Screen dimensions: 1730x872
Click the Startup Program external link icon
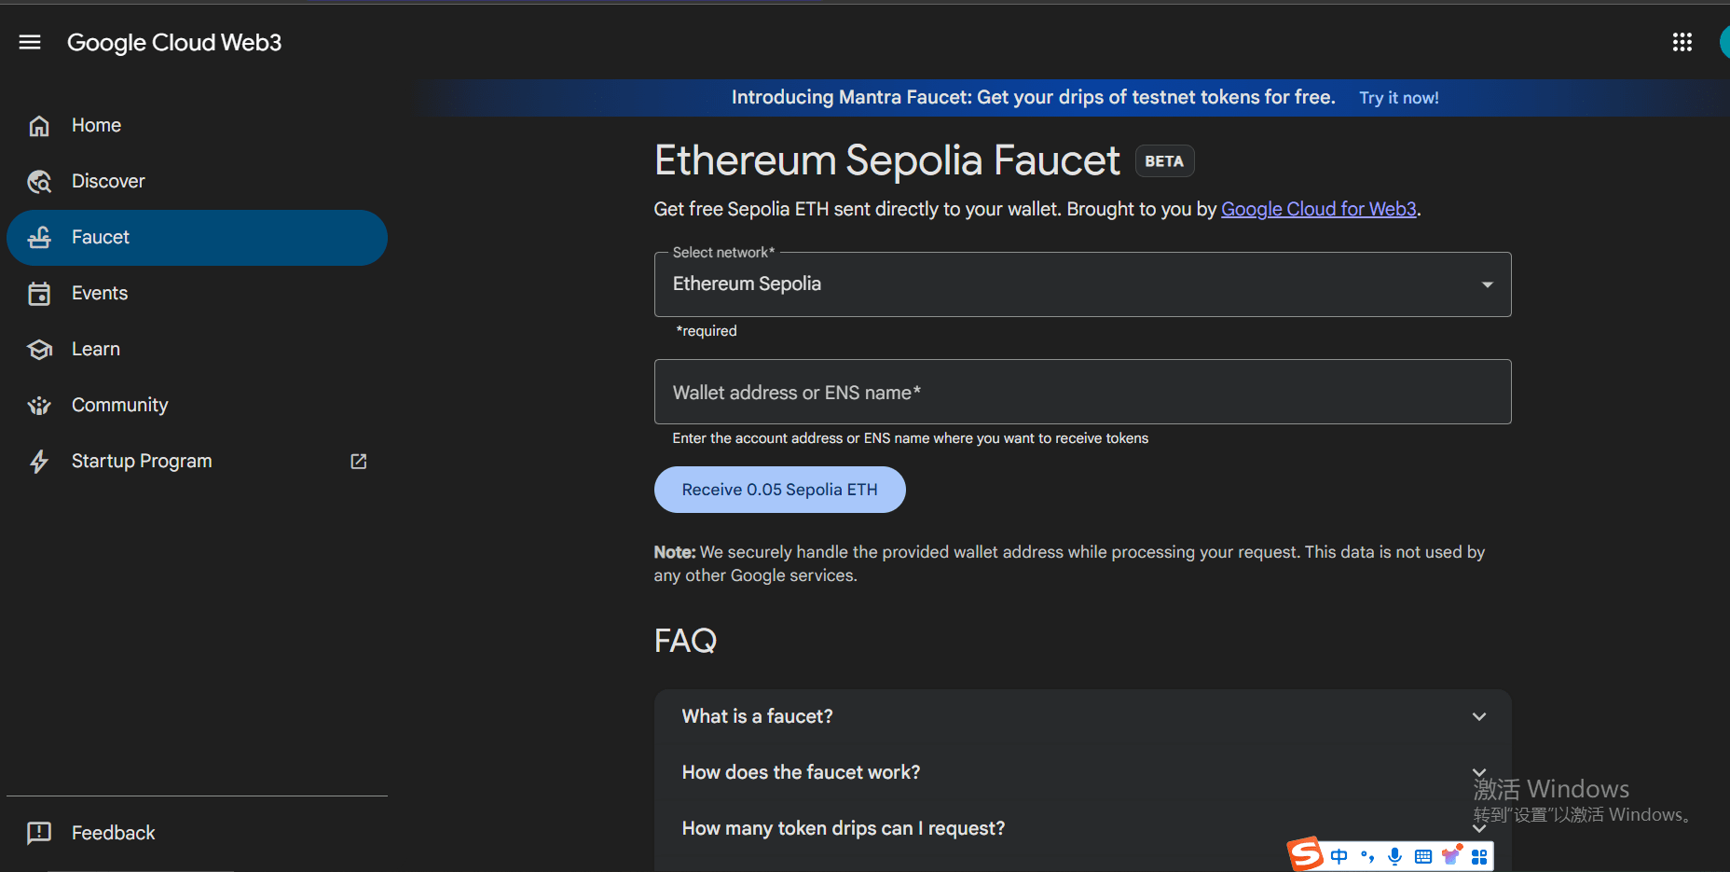(359, 462)
